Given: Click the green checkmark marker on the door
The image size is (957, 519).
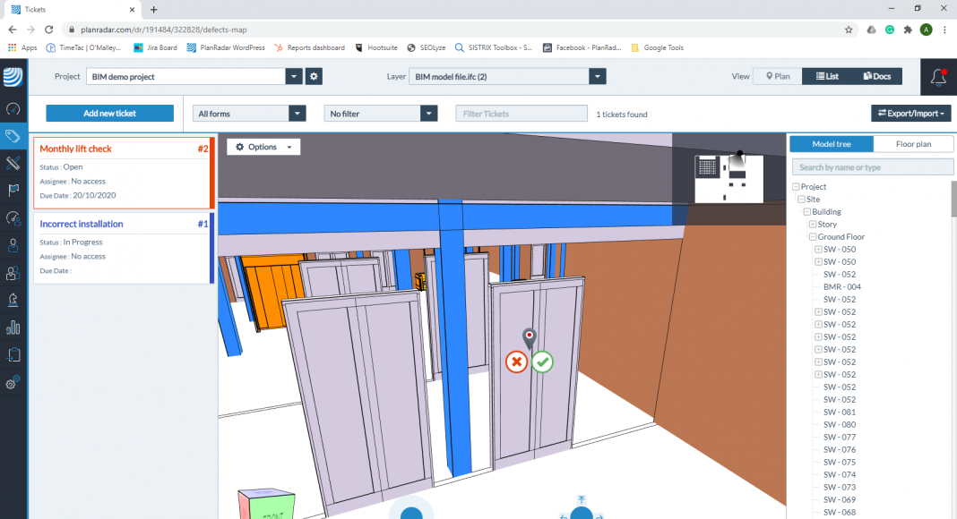Looking at the screenshot, I should 542,362.
